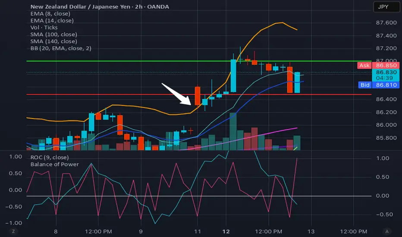Click the latest cyan candle near current price
Screen dimensions: 402x237
(x=297, y=82)
